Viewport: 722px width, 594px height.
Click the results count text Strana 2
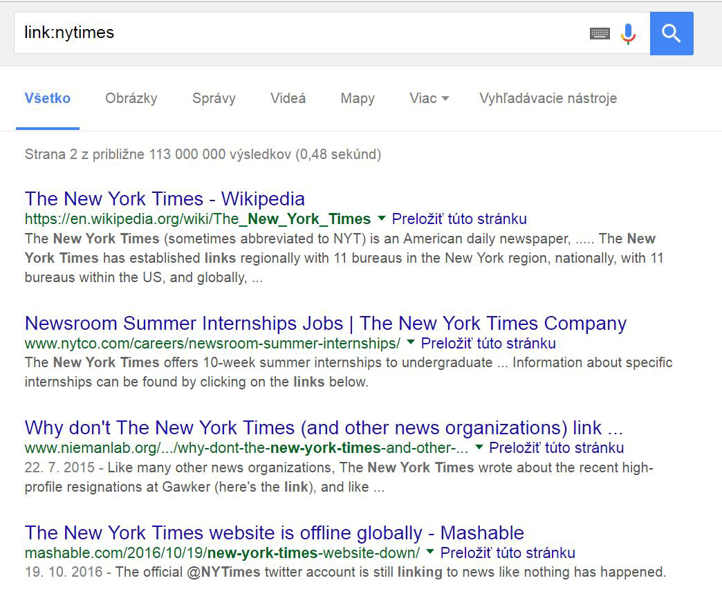coord(203,154)
